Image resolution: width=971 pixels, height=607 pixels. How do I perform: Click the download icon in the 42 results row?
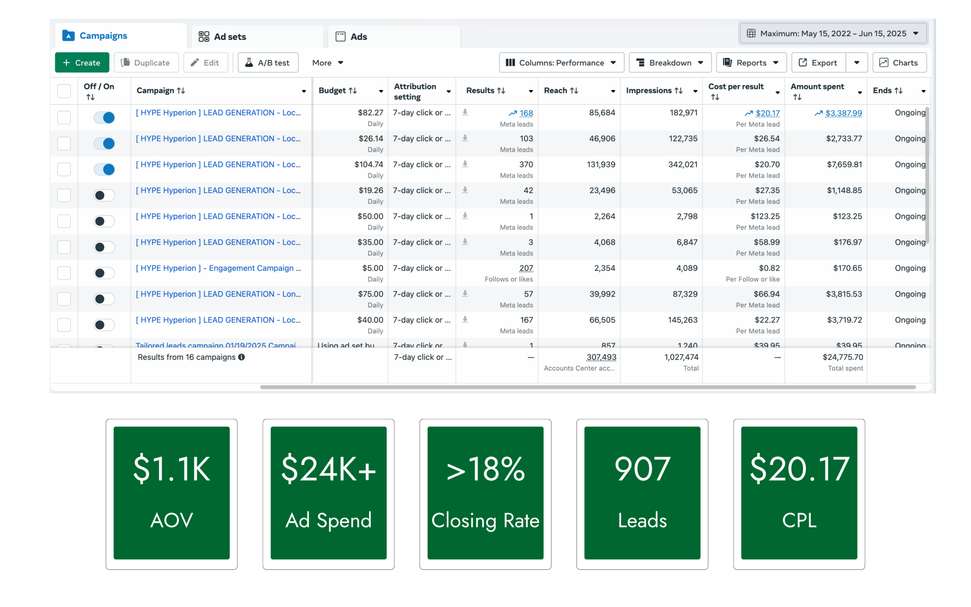tap(465, 190)
